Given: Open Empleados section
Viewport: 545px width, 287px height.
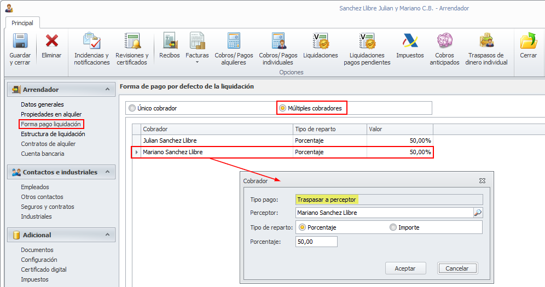Looking at the screenshot, I should [35, 187].
